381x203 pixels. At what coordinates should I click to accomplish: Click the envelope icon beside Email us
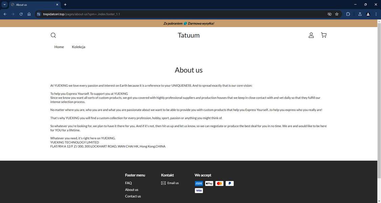click(163, 183)
